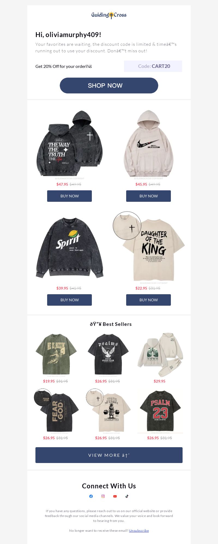Click the SHOP NOW button
Viewport: 218px width, 544px height.
[x=109, y=85]
